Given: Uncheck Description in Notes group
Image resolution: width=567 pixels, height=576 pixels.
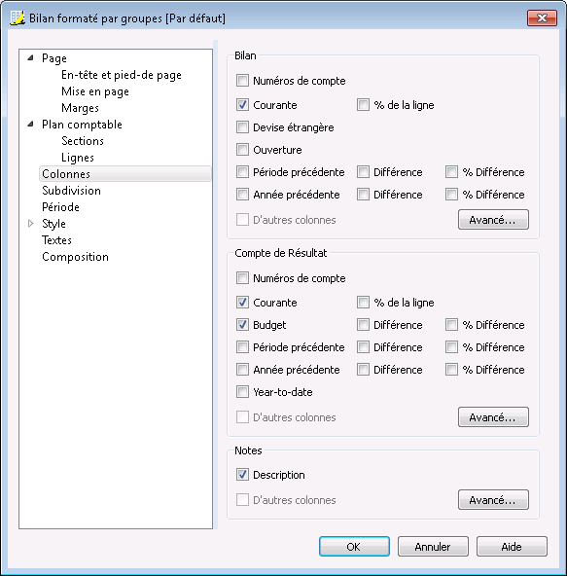Looking at the screenshot, I should coord(242,475).
